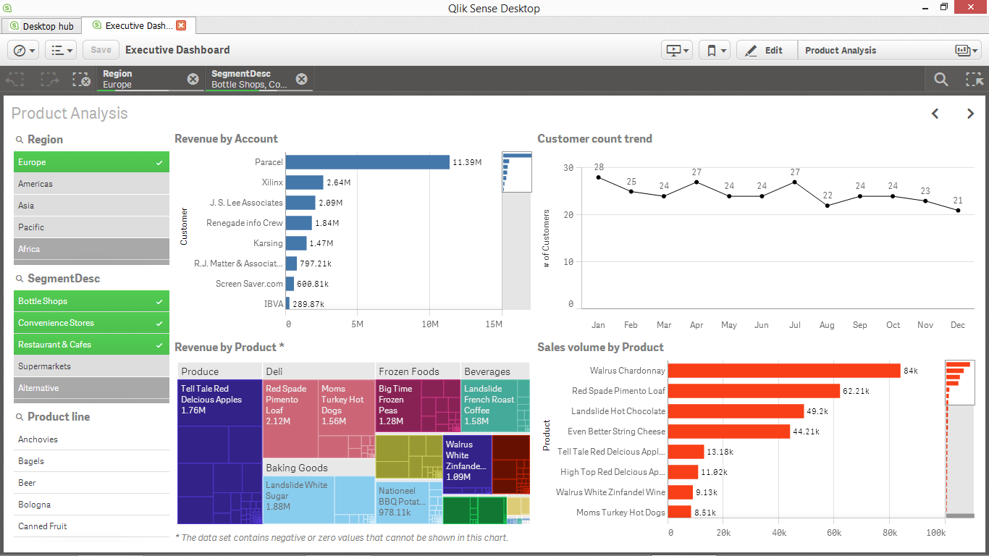Remove the Region Europe selection
This screenshot has width=989, height=556.
pyautogui.click(x=193, y=79)
